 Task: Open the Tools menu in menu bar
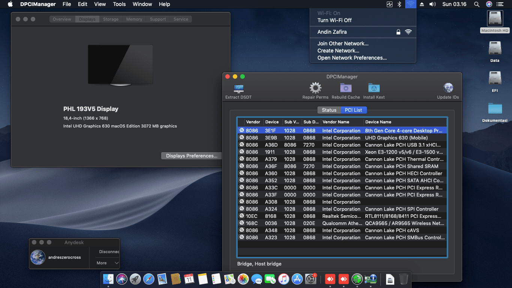(119, 4)
